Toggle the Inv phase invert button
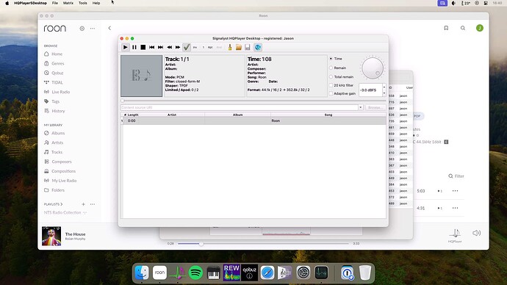 (x=195, y=47)
